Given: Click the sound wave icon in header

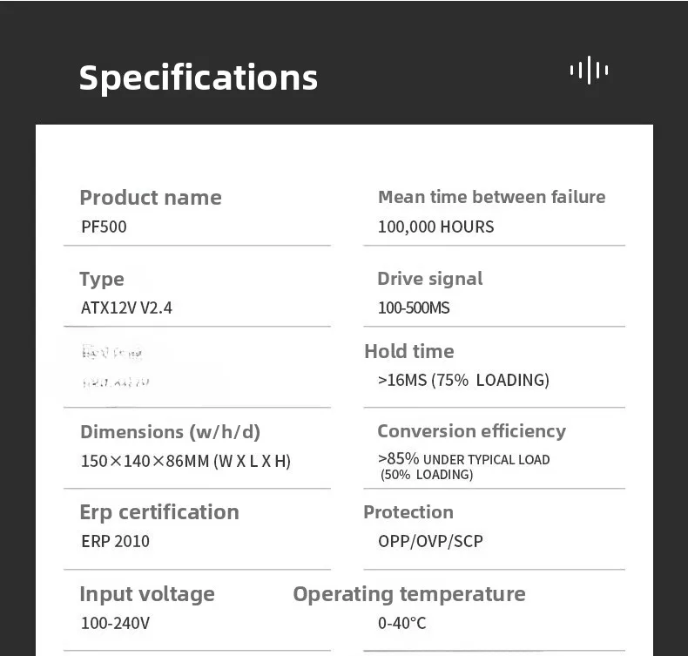Looking at the screenshot, I should point(589,71).
